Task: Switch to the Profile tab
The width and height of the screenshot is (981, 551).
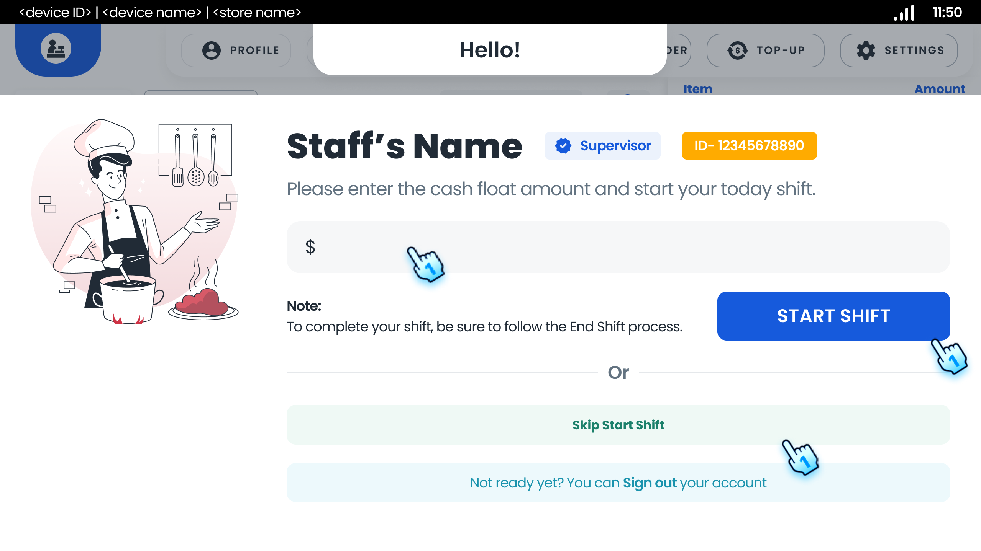Action: coord(235,50)
